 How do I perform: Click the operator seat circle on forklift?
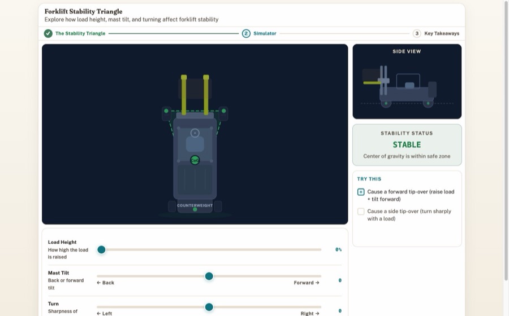pyautogui.click(x=195, y=133)
